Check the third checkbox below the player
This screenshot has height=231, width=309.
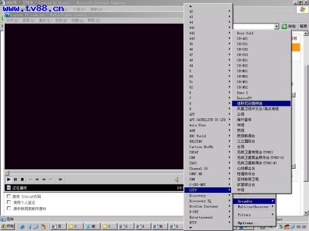click(x=9, y=208)
